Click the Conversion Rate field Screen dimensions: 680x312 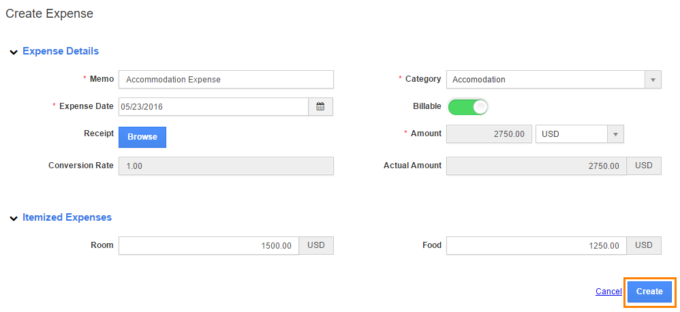(226, 166)
